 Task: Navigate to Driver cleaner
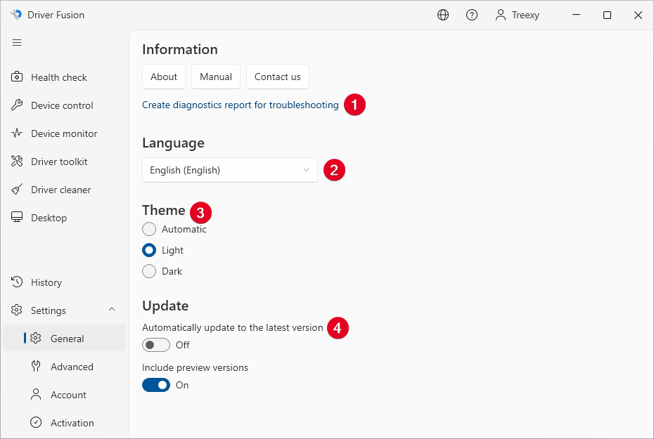pyautogui.click(x=65, y=190)
